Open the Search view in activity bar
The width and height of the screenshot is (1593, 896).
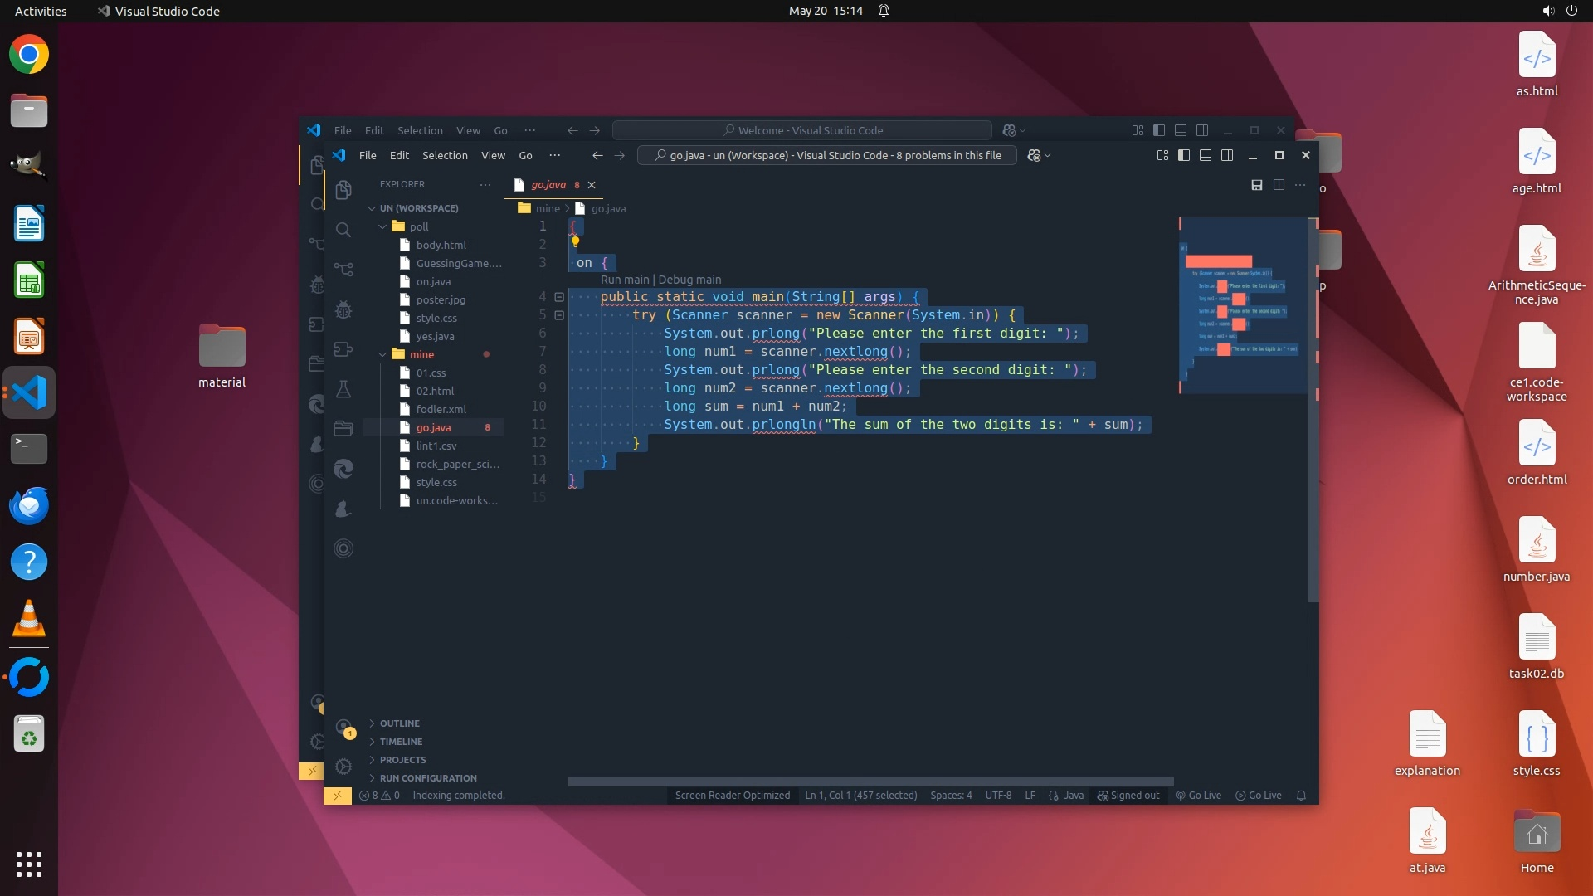343,230
